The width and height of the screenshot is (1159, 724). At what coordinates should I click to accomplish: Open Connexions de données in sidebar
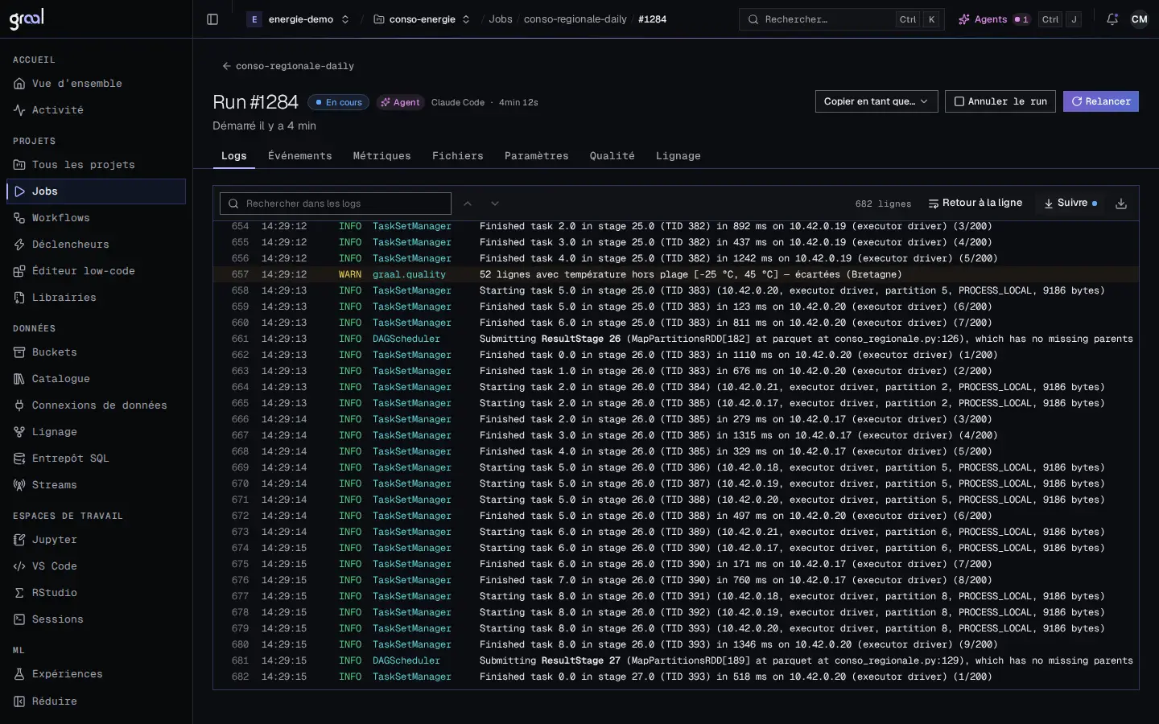96,405
